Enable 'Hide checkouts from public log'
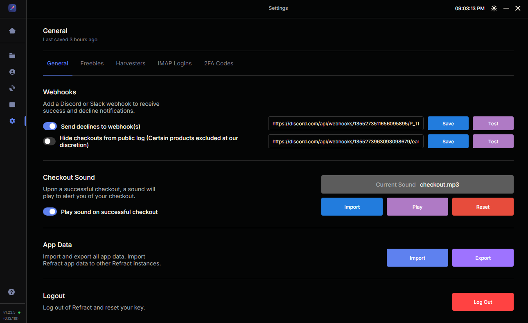This screenshot has height=323, width=528. click(49, 141)
